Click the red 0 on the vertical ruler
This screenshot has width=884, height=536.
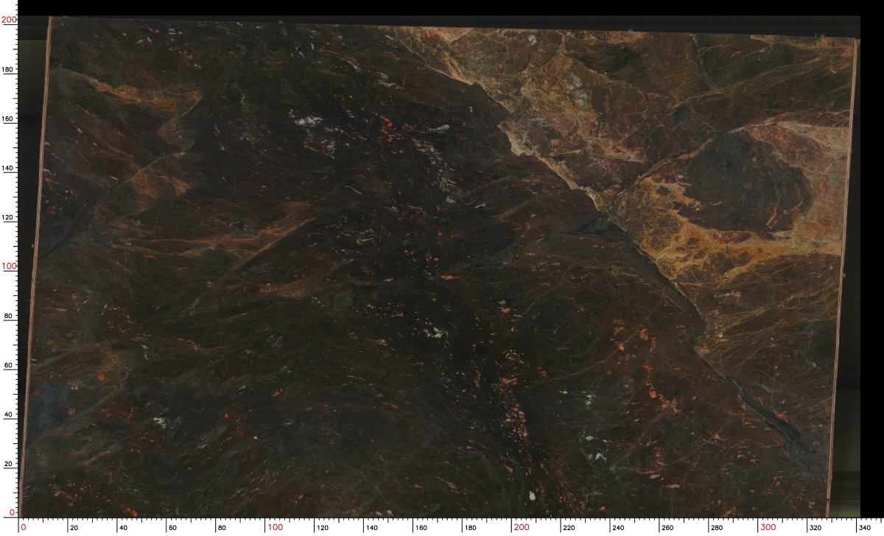click(x=11, y=512)
